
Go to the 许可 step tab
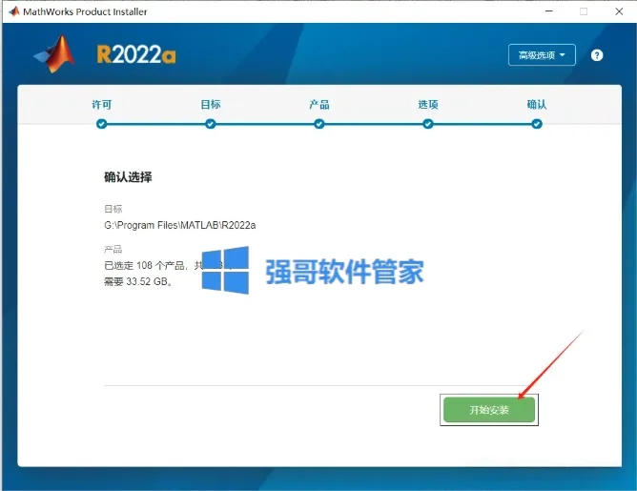[x=102, y=105]
